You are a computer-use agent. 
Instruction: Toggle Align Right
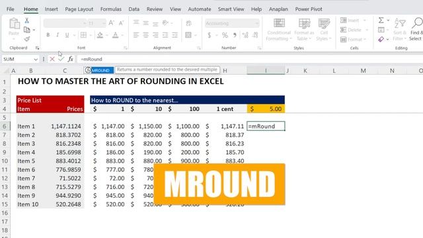156,35
